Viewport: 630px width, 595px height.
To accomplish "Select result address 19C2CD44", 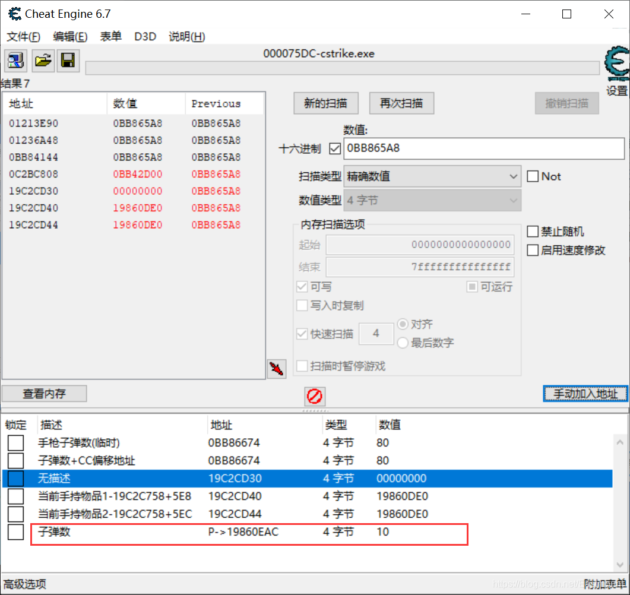I will (x=34, y=224).
